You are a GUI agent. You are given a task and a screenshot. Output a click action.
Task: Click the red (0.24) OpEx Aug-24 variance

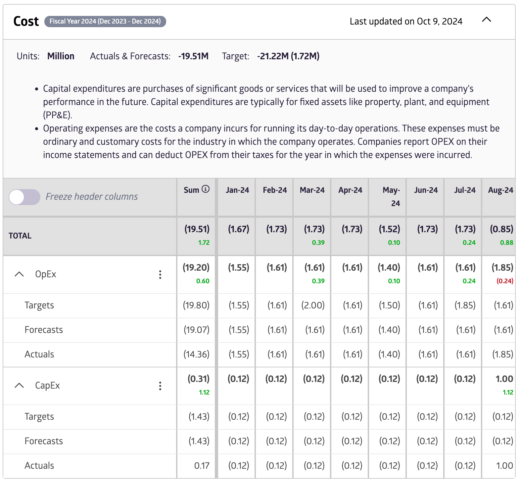click(505, 281)
